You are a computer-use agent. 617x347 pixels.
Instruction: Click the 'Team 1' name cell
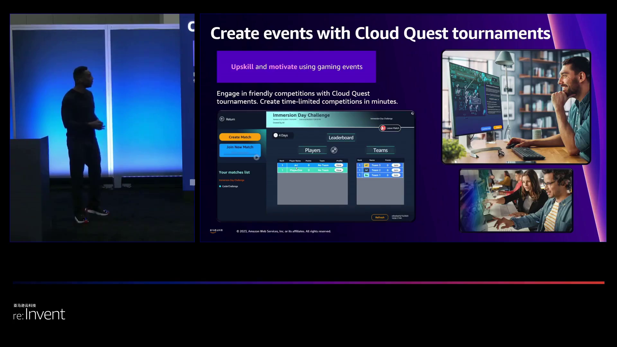376,175
